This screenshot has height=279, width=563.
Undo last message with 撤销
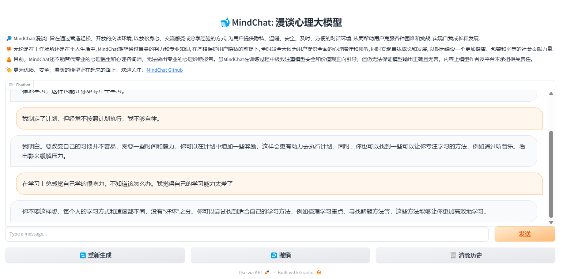point(280,255)
